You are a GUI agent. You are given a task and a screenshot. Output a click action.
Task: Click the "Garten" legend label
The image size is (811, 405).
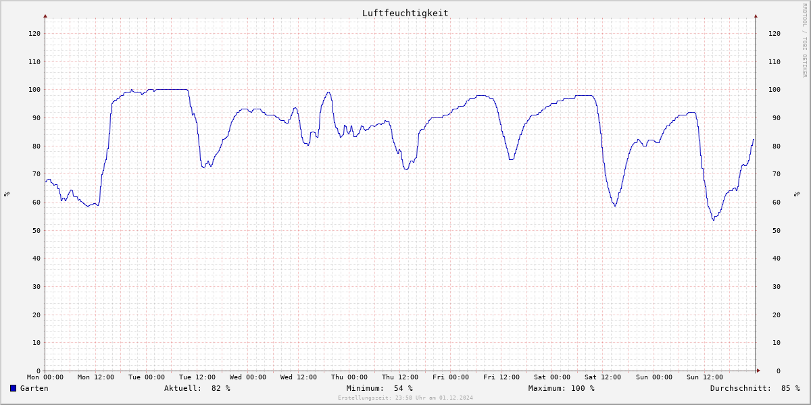(34, 388)
